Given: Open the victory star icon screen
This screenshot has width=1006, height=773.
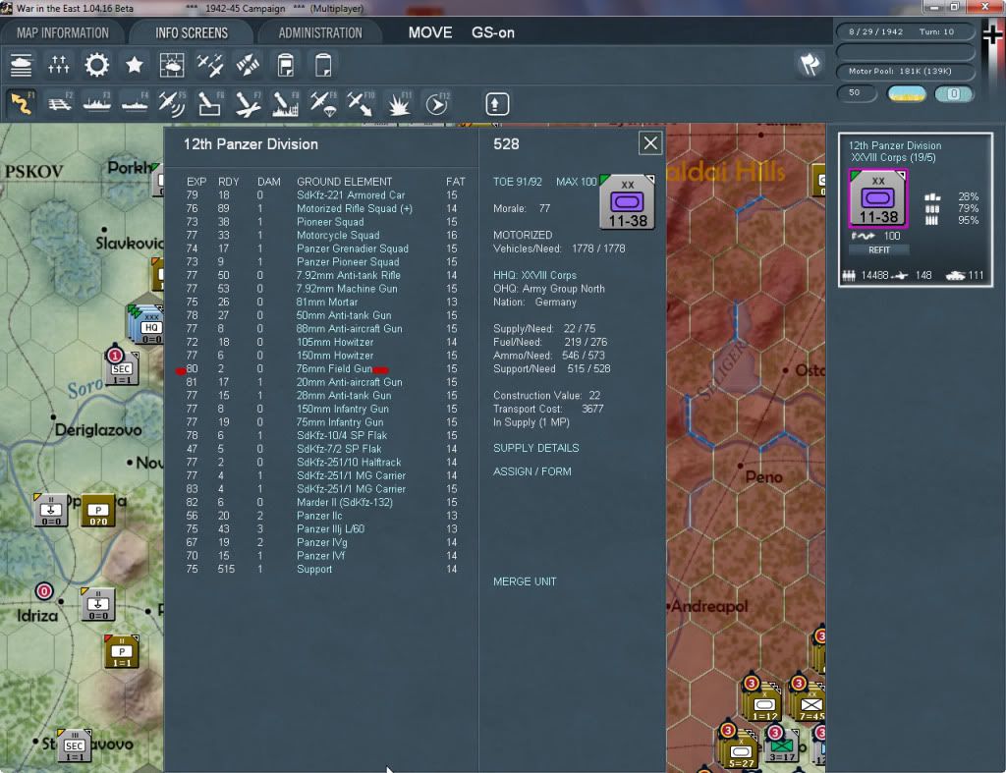Looking at the screenshot, I should coord(134,66).
